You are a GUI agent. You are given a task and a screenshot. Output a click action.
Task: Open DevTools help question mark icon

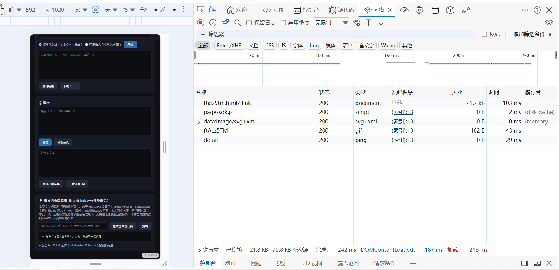[x=537, y=10]
